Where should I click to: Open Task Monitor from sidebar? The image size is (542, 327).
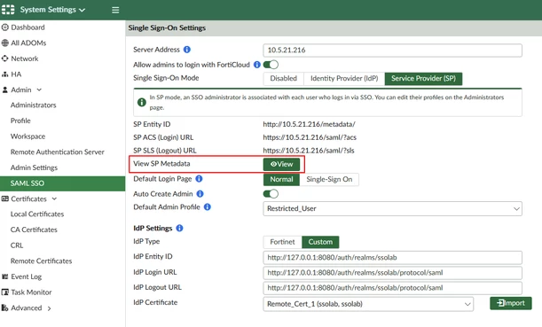point(31,292)
